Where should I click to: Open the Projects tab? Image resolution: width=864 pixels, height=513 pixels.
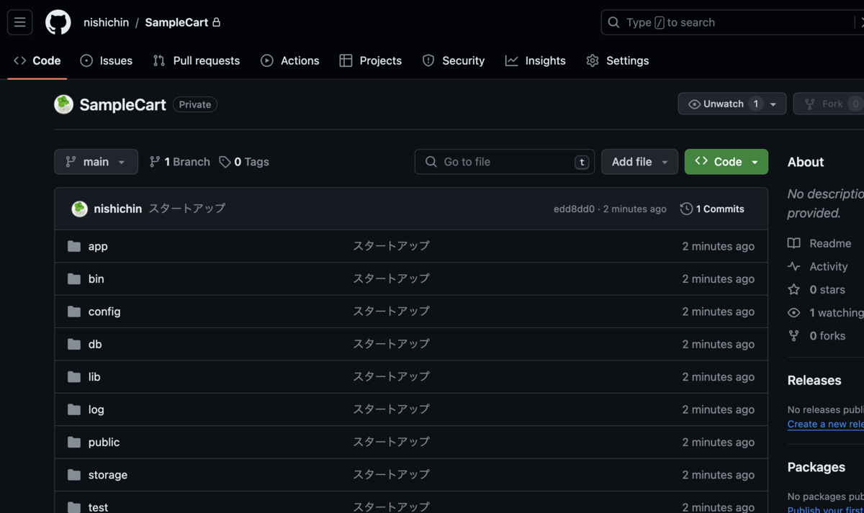tap(371, 60)
